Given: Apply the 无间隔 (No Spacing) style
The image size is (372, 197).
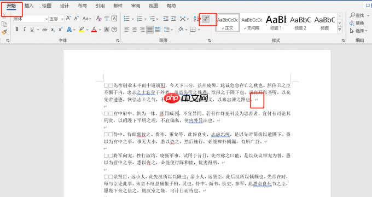Looking at the screenshot, I should [252, 23].
